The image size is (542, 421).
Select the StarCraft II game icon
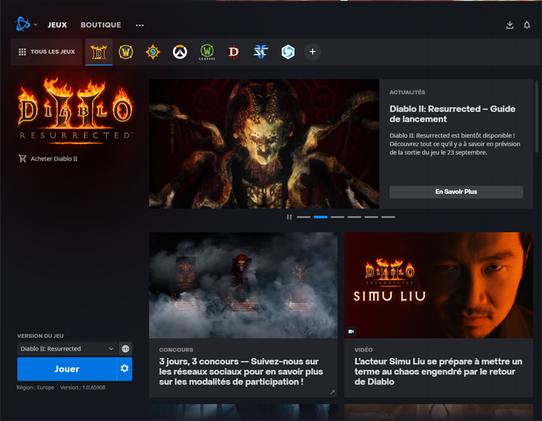pos(261,52)
